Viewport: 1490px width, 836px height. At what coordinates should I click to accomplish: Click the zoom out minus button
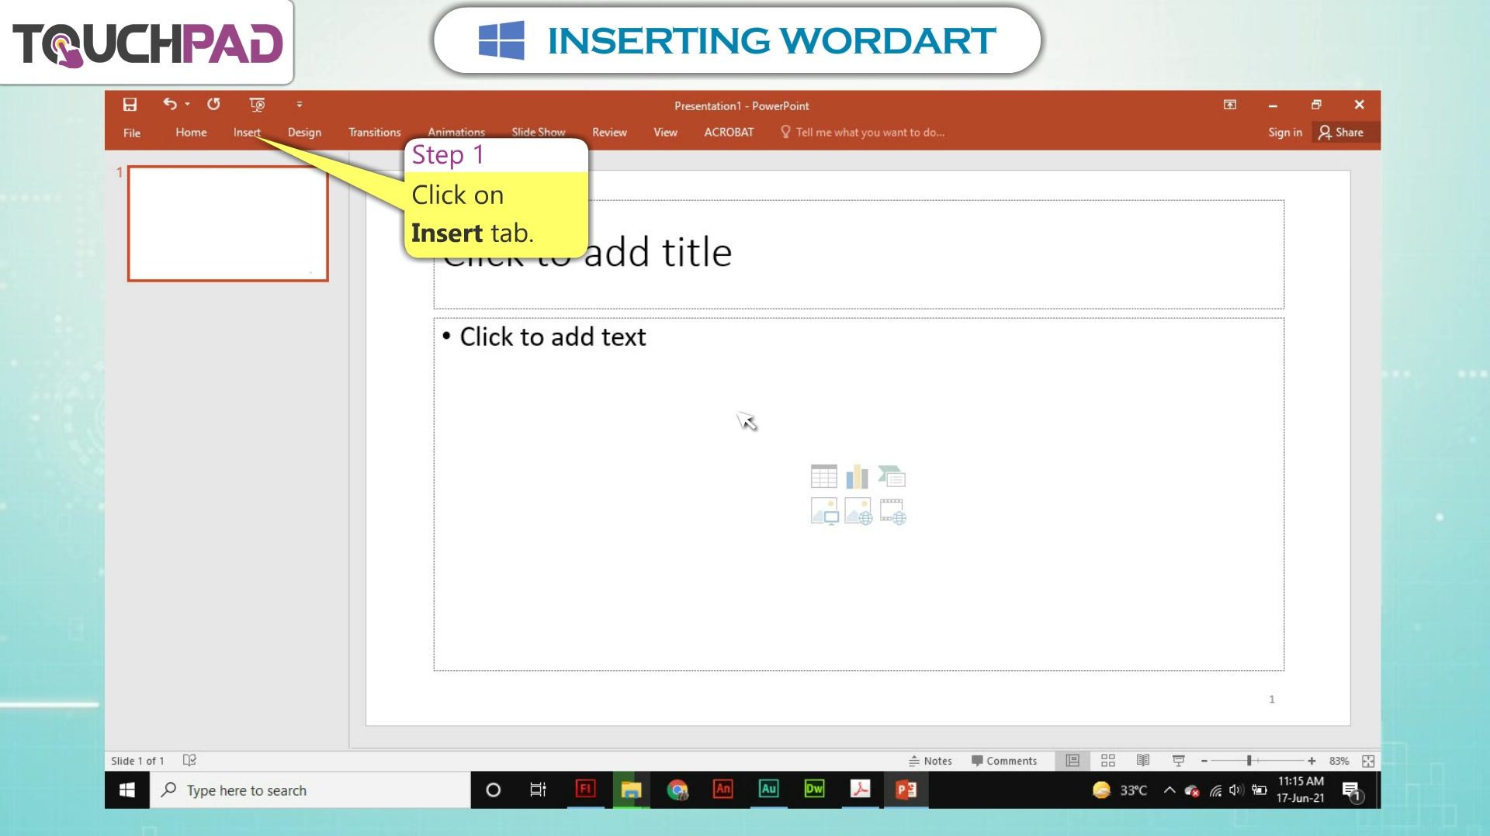coord(1204,761)
